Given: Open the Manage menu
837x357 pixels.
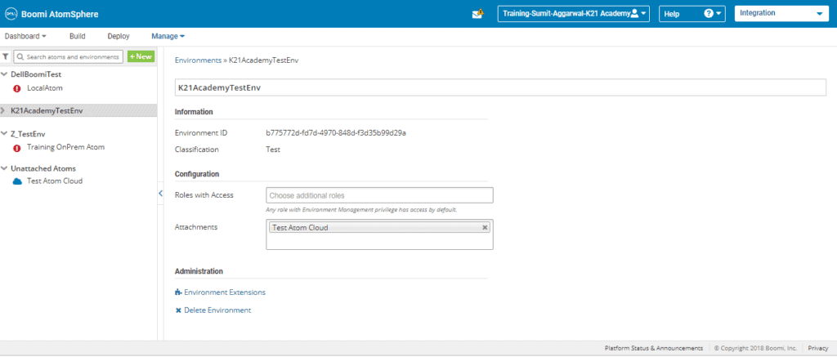Looking at the screenshot, I should [x=168, y=36].
